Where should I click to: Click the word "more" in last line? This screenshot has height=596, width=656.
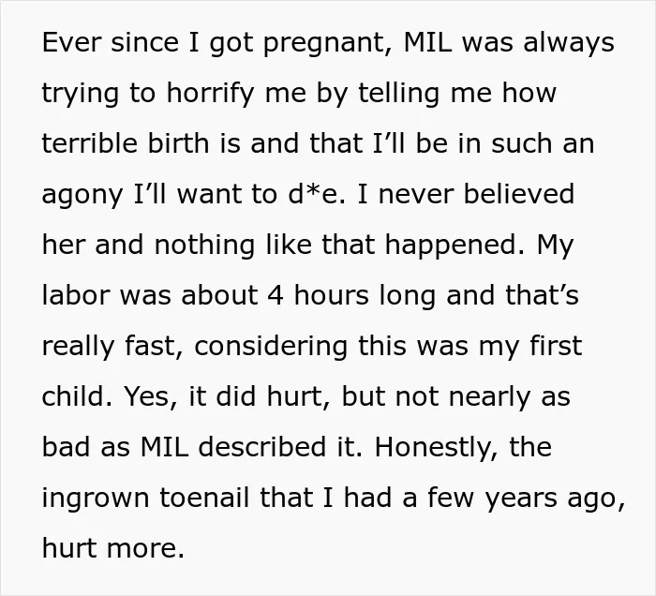(x=145, y=549)
